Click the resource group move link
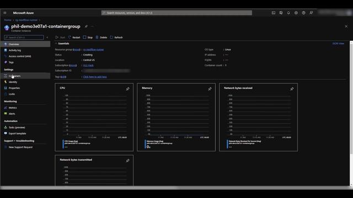The height and width of the screenshot is (198, 353). 77,50
